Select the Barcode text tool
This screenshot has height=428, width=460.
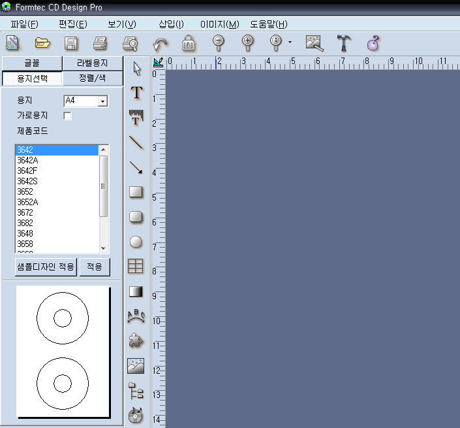click(x=136, y=117)
